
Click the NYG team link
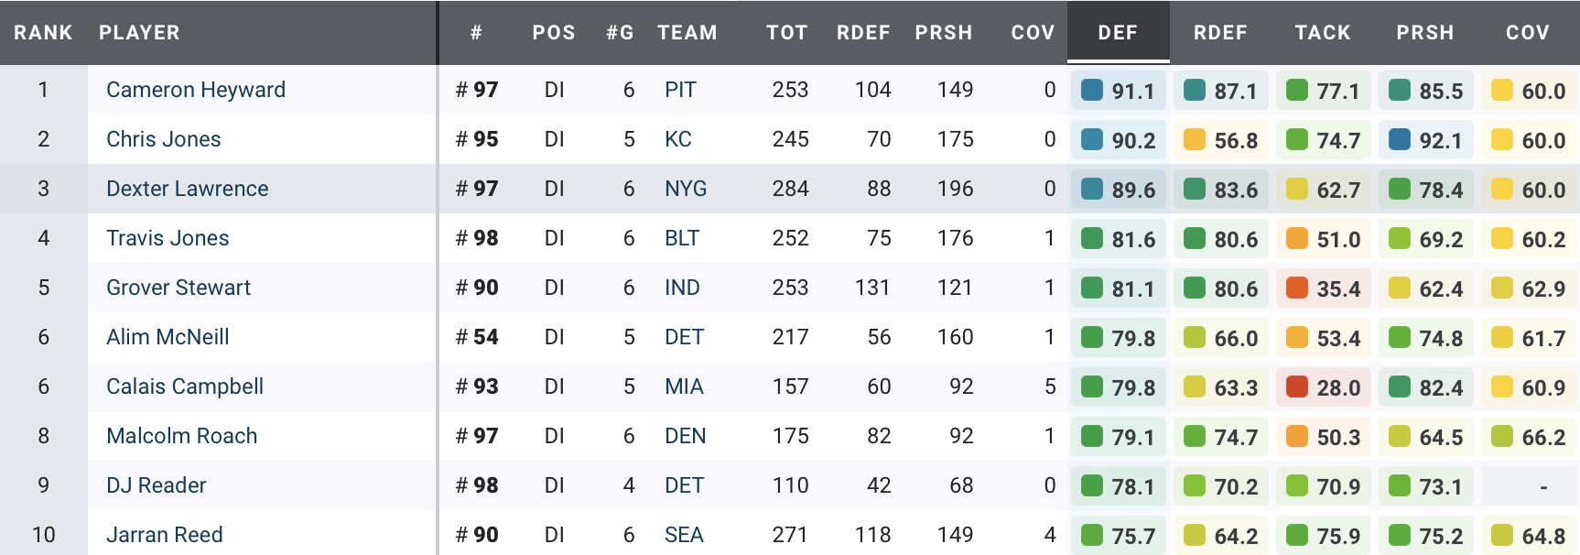pos(686,189)
